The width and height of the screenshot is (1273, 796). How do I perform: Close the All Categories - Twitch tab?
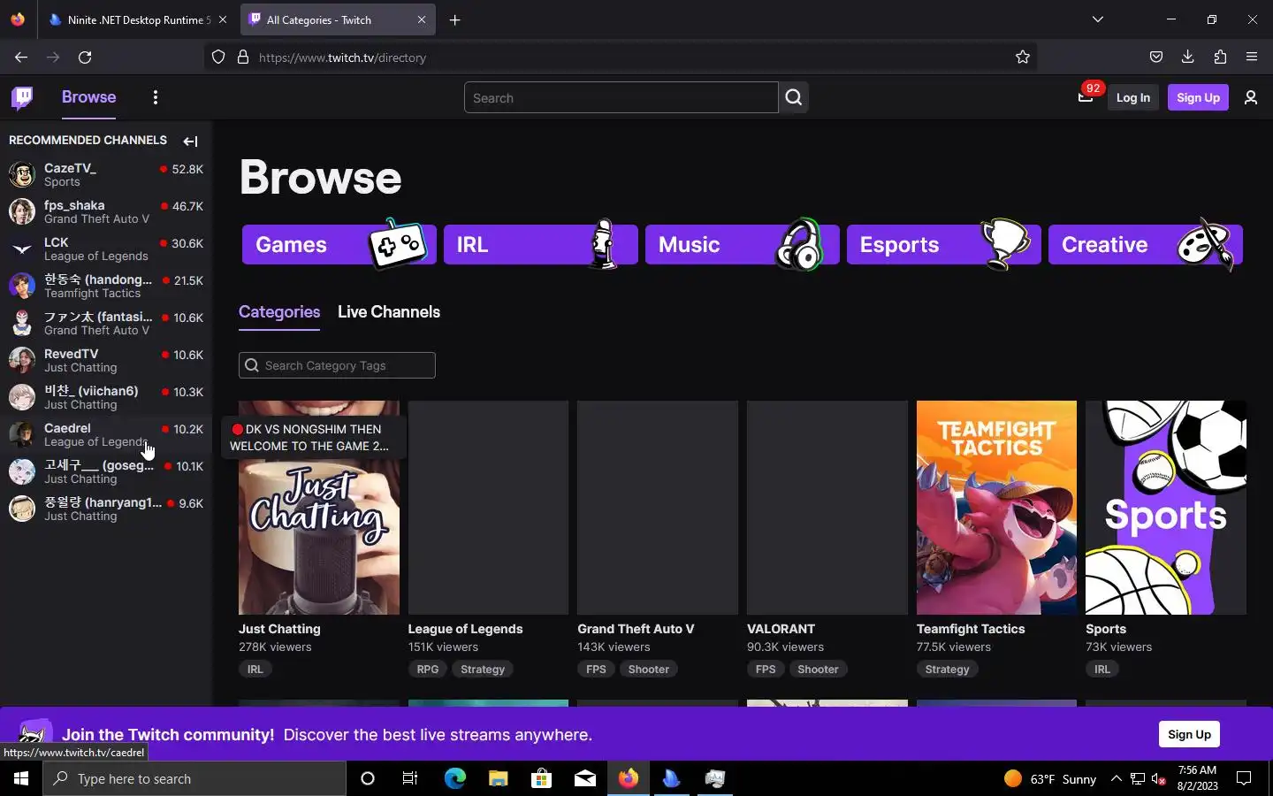pos(421,19)
